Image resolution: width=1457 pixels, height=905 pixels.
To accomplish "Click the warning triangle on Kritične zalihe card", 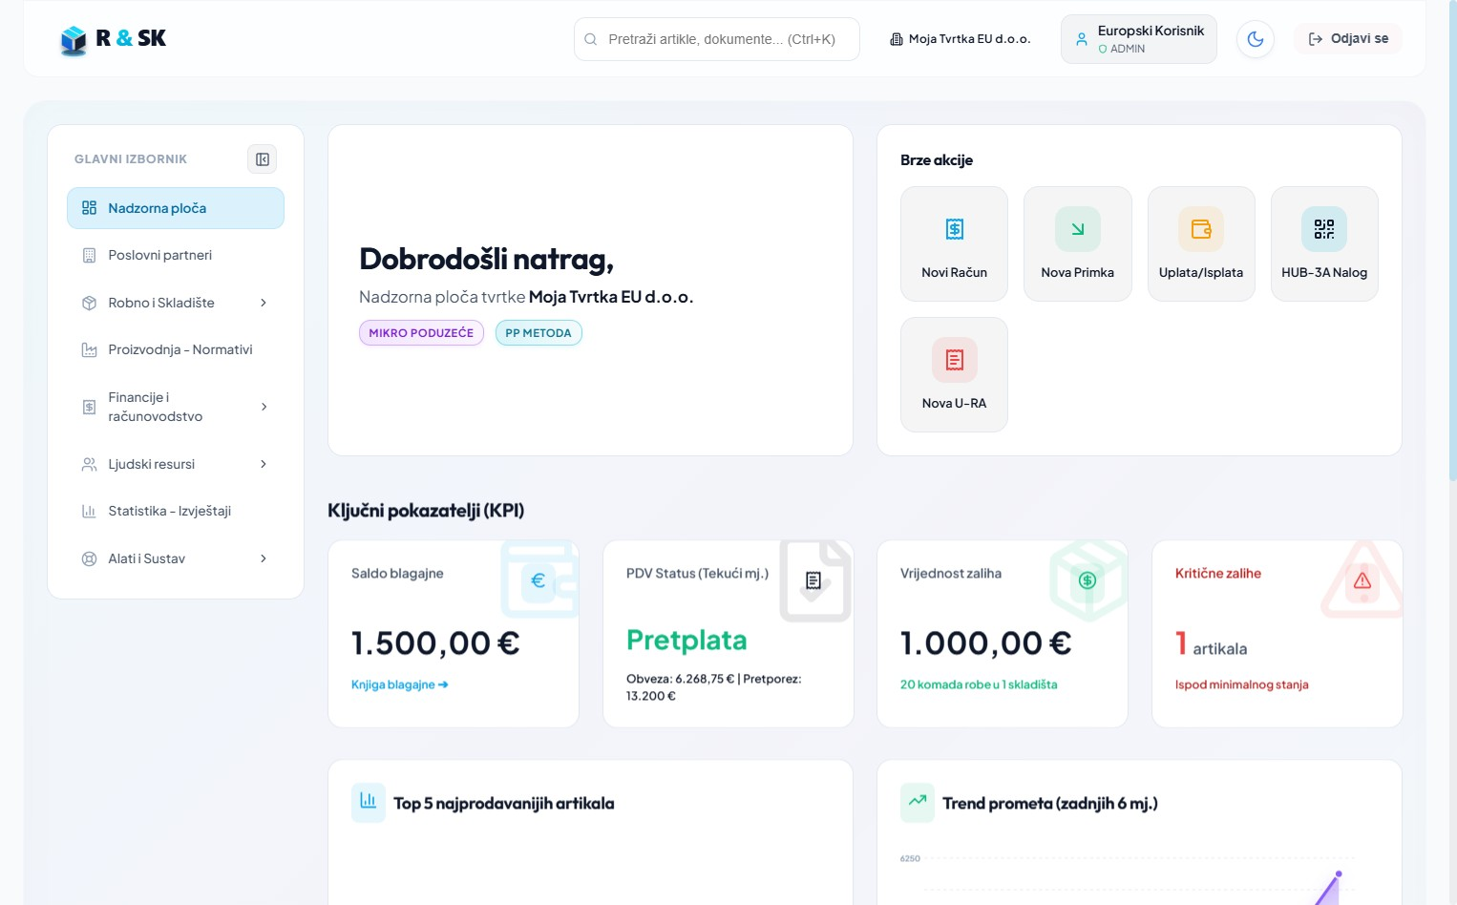I will (x=1362, y=580).
